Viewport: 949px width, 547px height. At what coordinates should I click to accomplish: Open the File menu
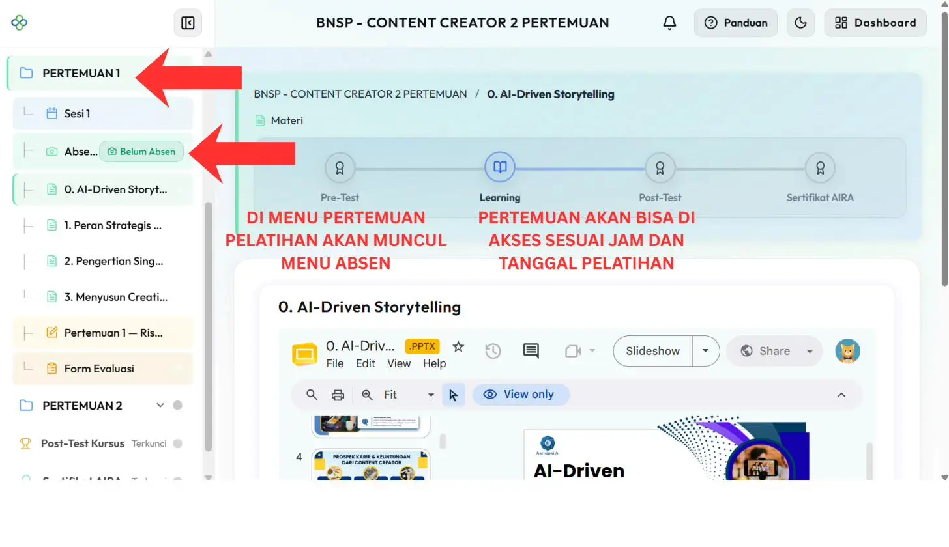(335, 363)
